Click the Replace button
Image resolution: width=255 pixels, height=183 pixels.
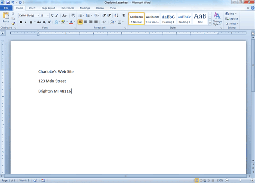tap(231, 19)
